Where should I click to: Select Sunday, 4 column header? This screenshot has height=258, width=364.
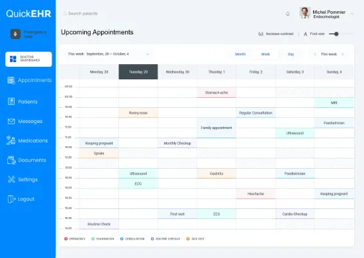pos(334,72)
